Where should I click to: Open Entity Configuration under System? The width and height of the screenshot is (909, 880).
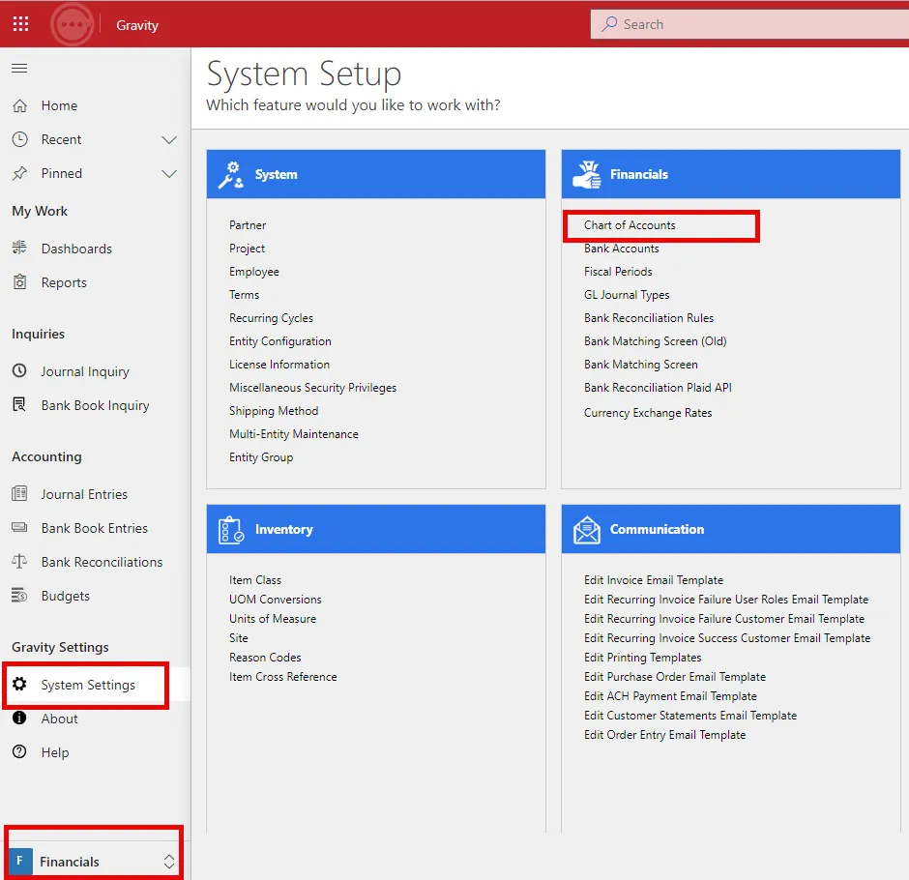pyautogui.click(x=280, y=340)
